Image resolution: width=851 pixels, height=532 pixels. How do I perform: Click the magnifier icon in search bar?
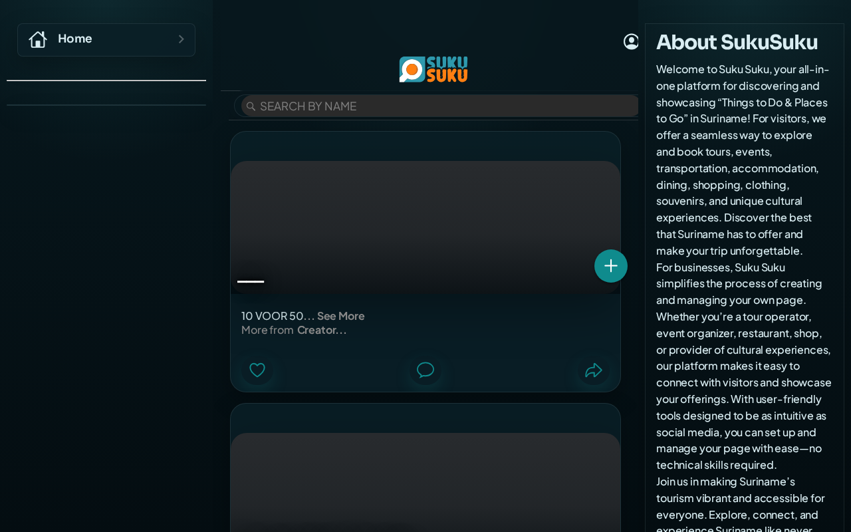click(x=251, y=106)
